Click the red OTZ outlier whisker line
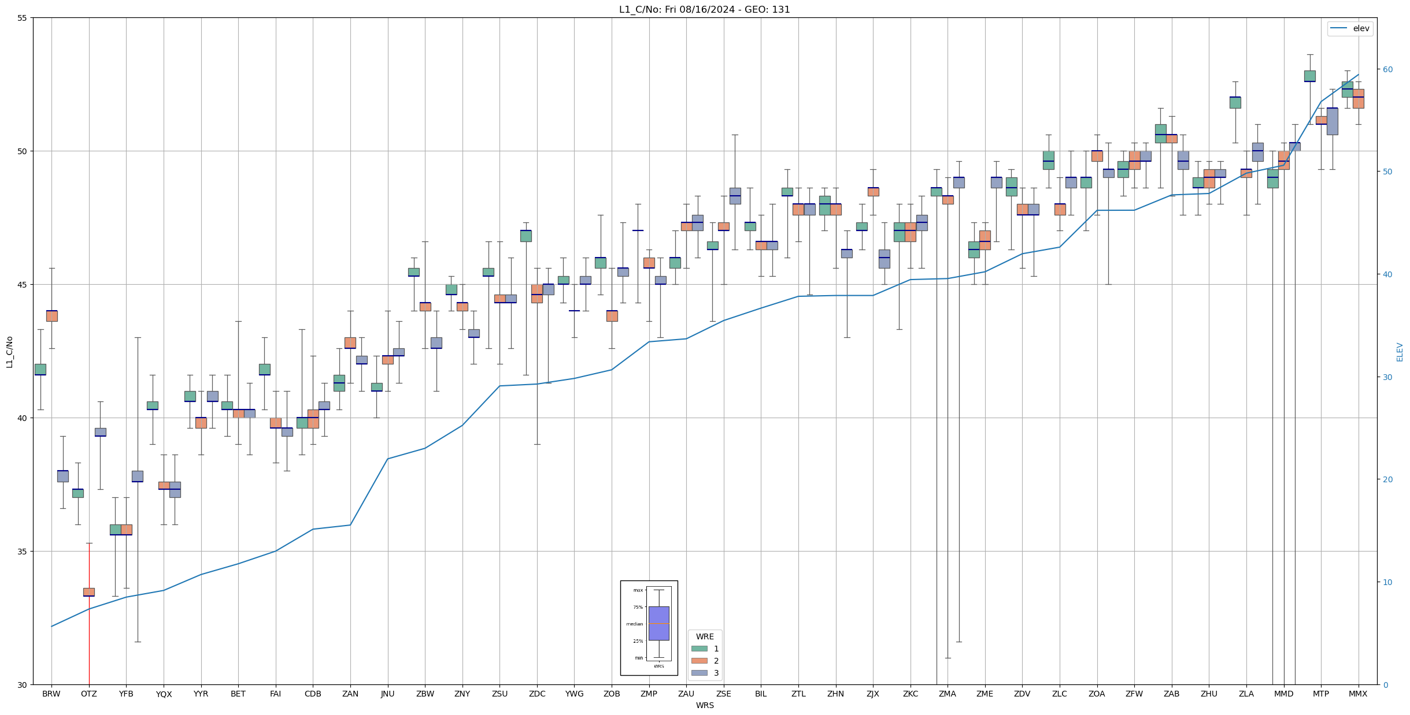 89,613
